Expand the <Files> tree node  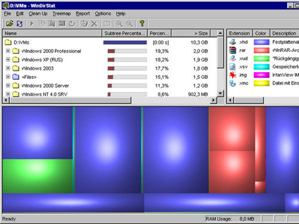[8, 77]
